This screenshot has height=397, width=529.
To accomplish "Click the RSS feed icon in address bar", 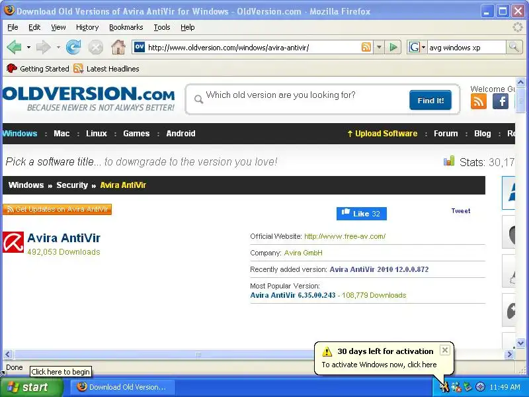I will click(366, 47).
